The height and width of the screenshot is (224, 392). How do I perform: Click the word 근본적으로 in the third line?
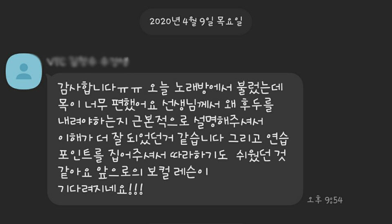tap(160, 122)
